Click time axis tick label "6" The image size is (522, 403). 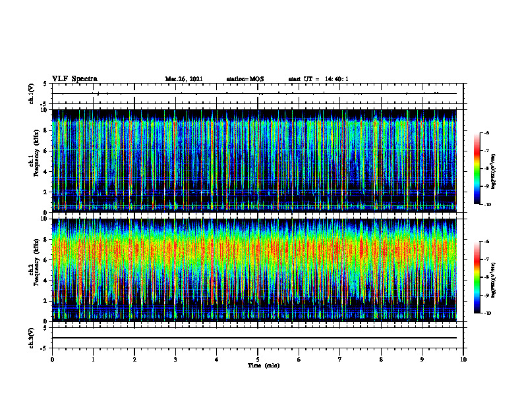pyautogui.click(x=299, y=360)
